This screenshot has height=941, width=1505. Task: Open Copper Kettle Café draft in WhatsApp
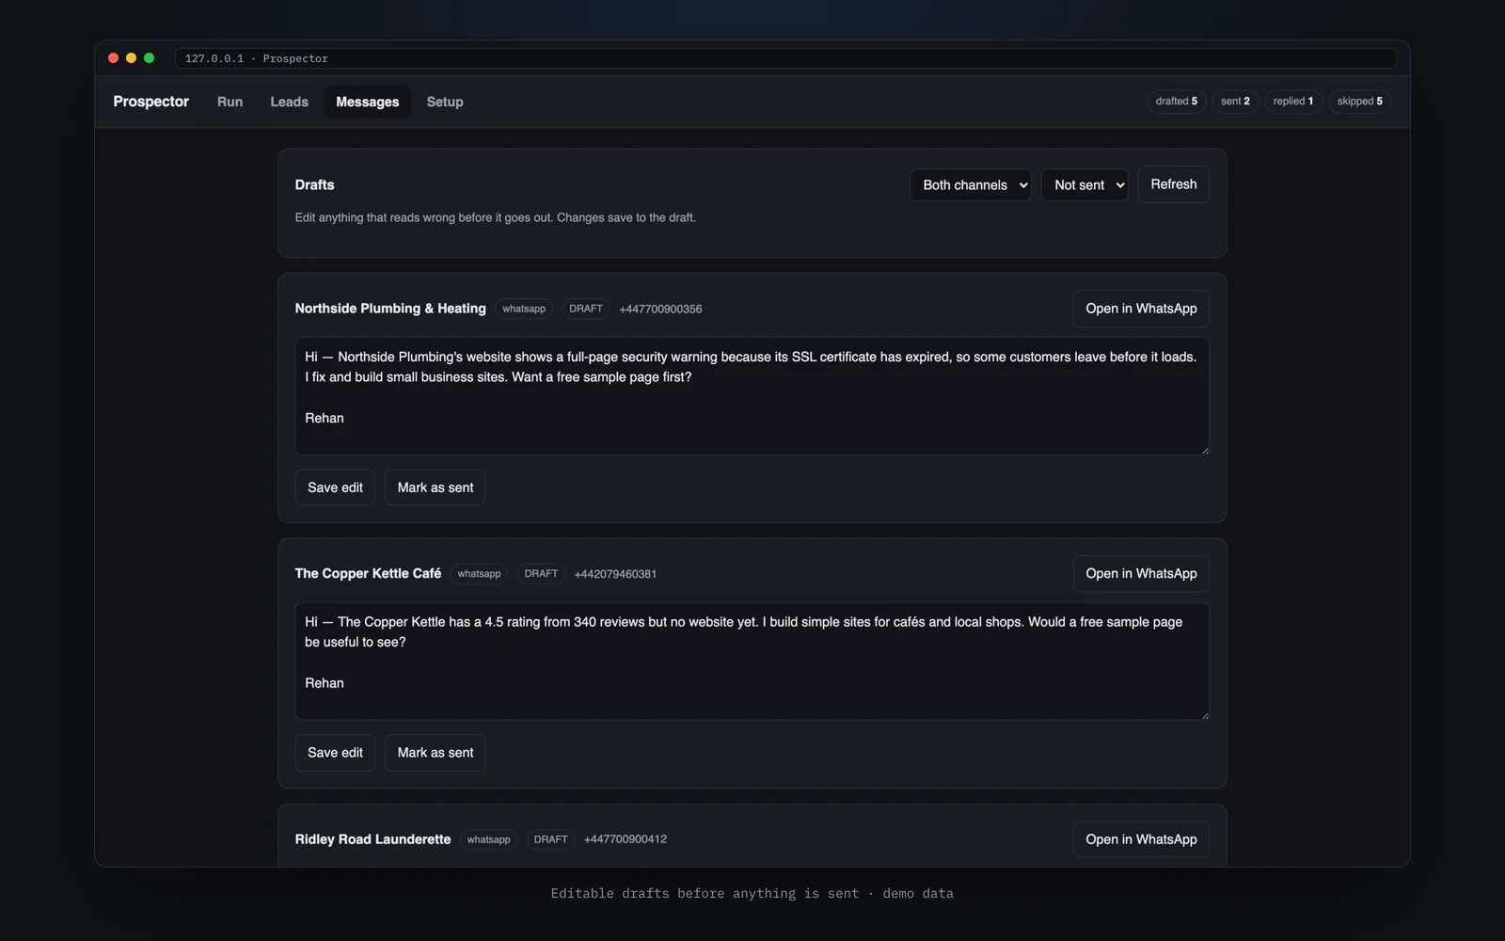coord(1141,574)
